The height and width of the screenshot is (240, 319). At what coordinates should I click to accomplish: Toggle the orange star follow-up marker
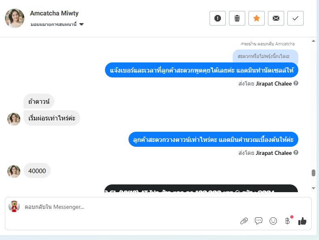tap(256, 18)
